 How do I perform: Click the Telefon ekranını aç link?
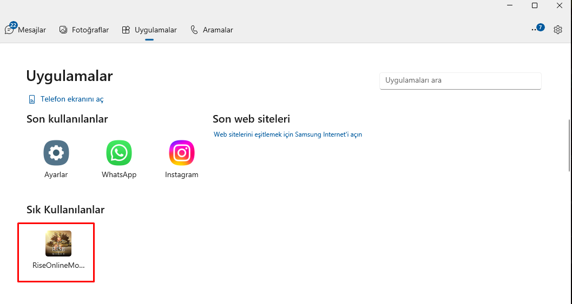(x=66, y=99)
